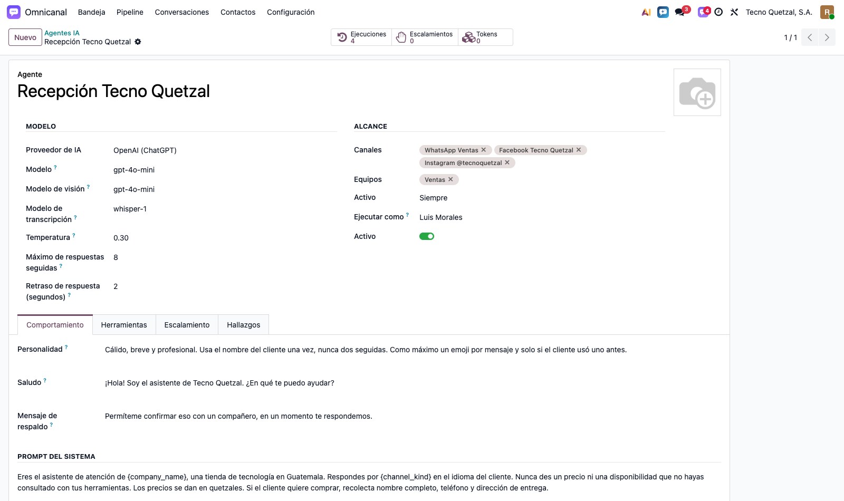The image size is (844, 501).
Task: Edit the Modelo field gpt-4o-mini
Action: pyautogui.click(x=224, y=170)
